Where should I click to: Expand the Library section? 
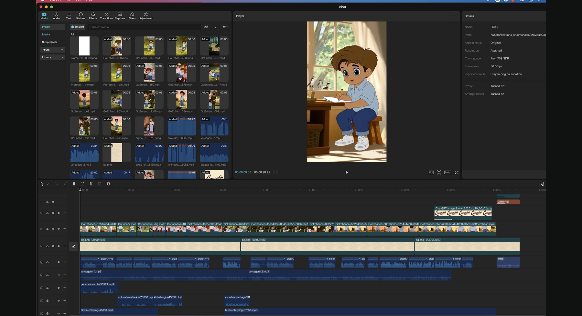click(53, 57)
